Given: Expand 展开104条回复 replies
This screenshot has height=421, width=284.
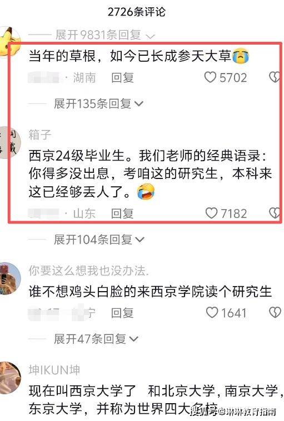Looking at the screenshot, I should pyautogui.click(x=99, y=240).
